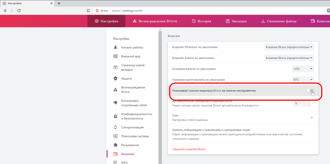The image size is (330, 164).
Task: Open the Кошелек top tab at right edge
Action: pos(320,21)
